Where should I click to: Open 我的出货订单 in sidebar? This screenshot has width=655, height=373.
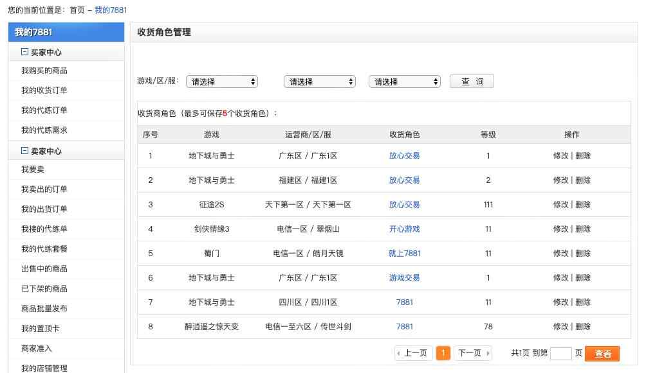[x=44, y=209]
